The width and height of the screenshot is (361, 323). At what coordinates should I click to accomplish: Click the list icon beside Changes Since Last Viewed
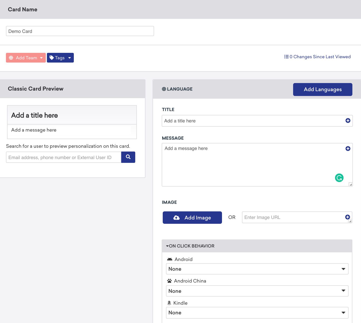[x=286, y=57]
